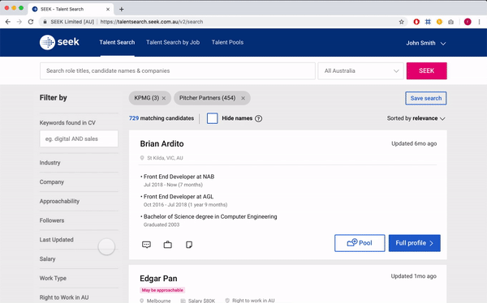Remove the KPMG (3) filter chip
The image size is (487, 303).
(x=164, y=98)
